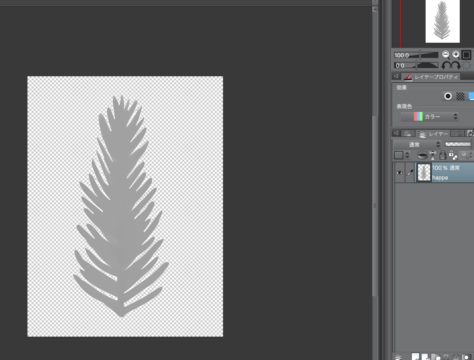Open the 通常 blending mode dropdown
The height and width of the screenshot is (360, 474).
tap(417, 145)
